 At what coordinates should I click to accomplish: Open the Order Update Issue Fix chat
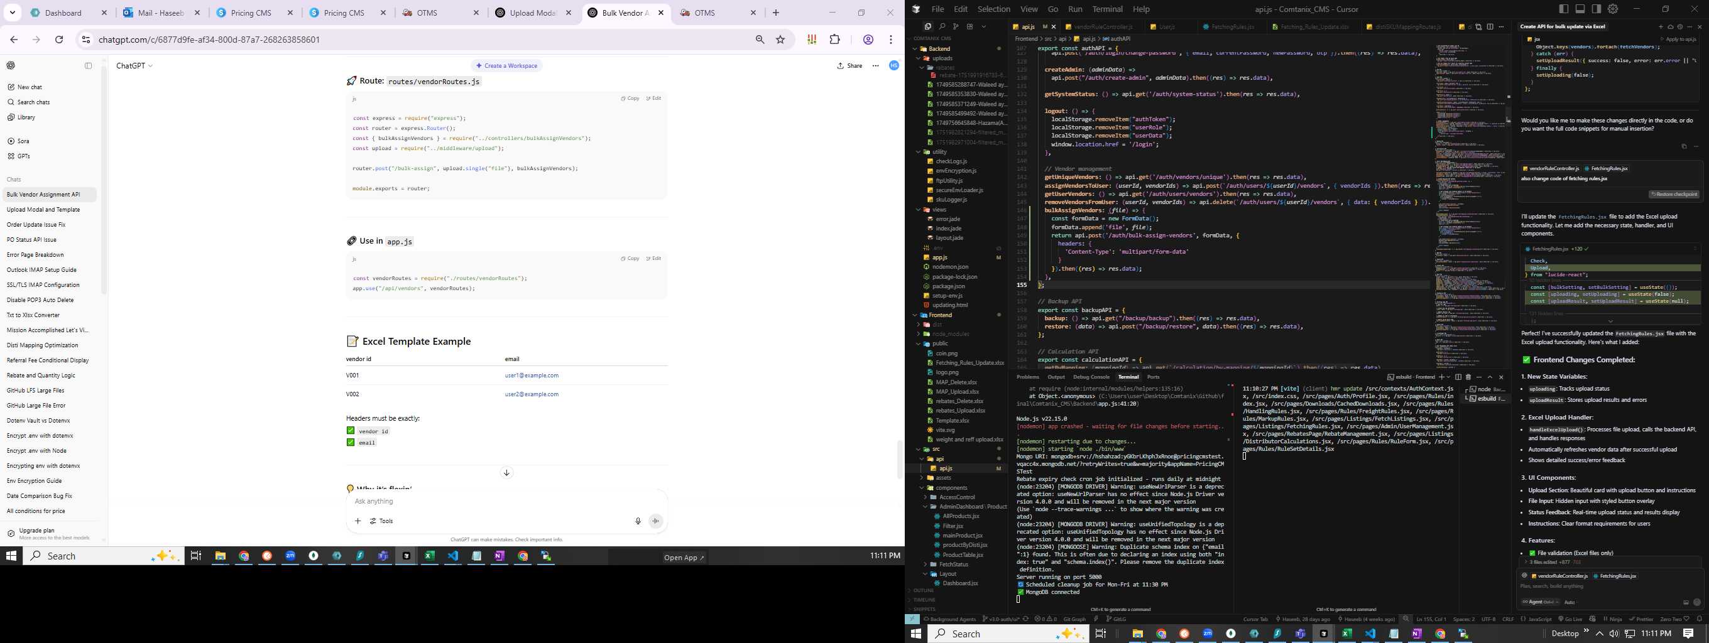(50, 225)
